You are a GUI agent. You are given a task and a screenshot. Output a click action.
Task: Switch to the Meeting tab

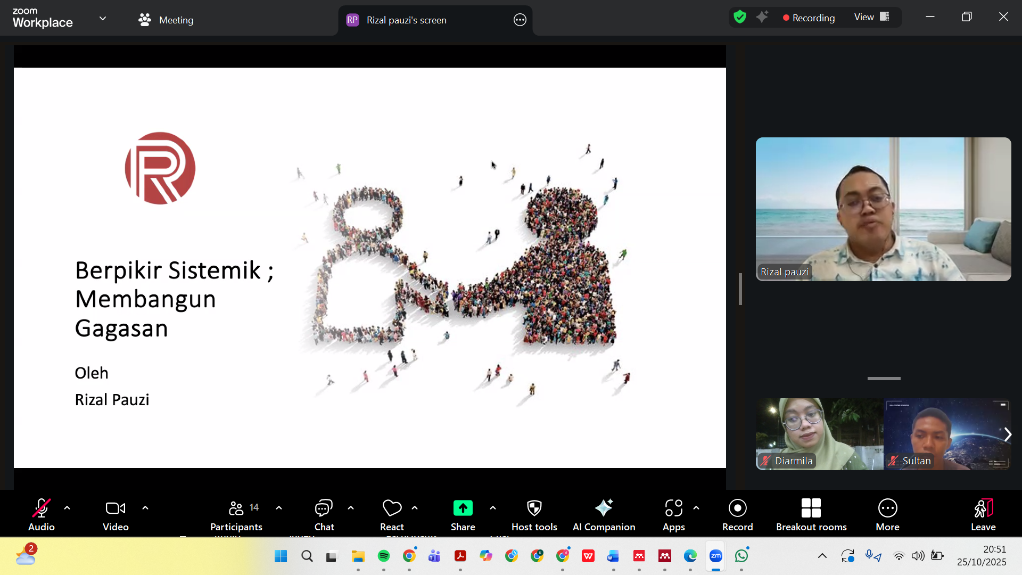(x=166, y=20)
